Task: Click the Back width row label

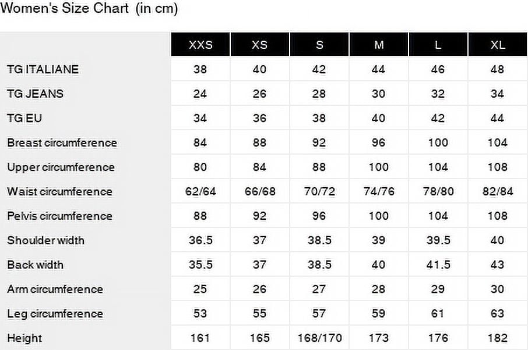Action: coord(35,265)
